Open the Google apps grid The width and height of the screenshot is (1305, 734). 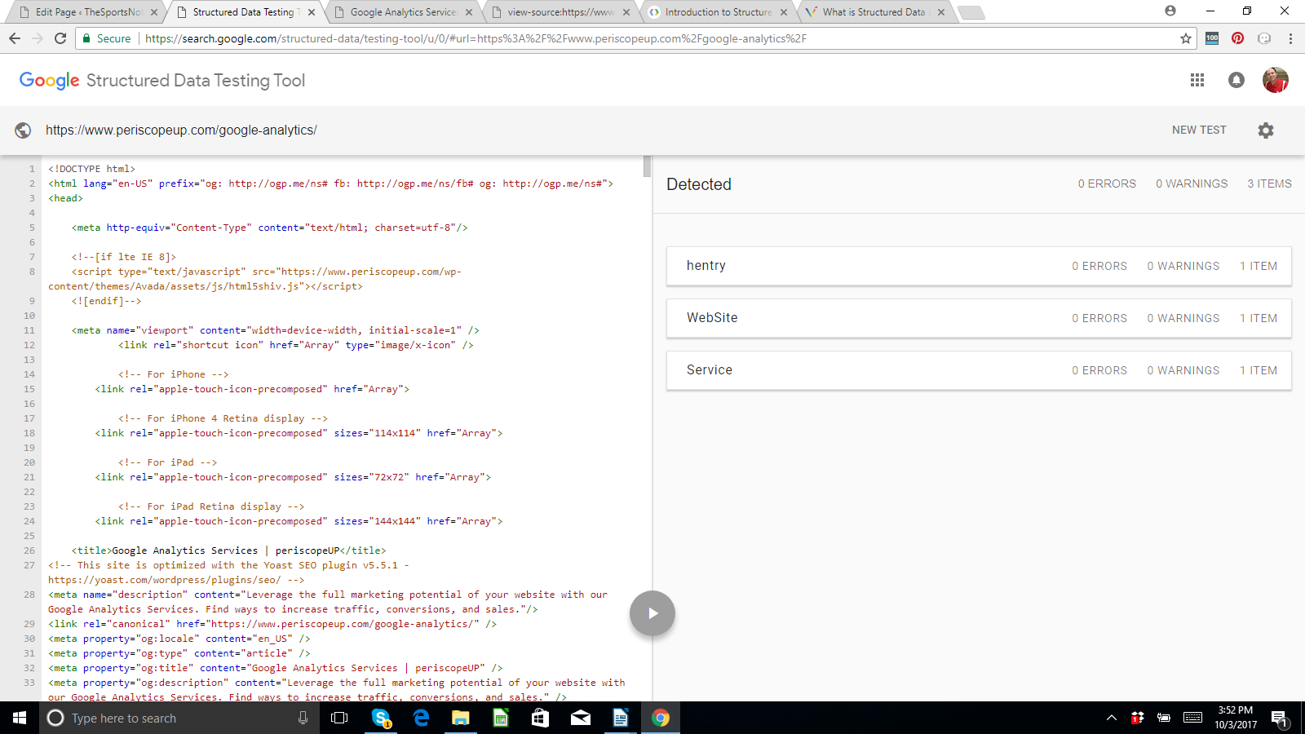[x=1197, y=80]
